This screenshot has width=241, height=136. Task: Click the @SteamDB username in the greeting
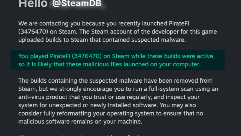(x=77, y=3)
